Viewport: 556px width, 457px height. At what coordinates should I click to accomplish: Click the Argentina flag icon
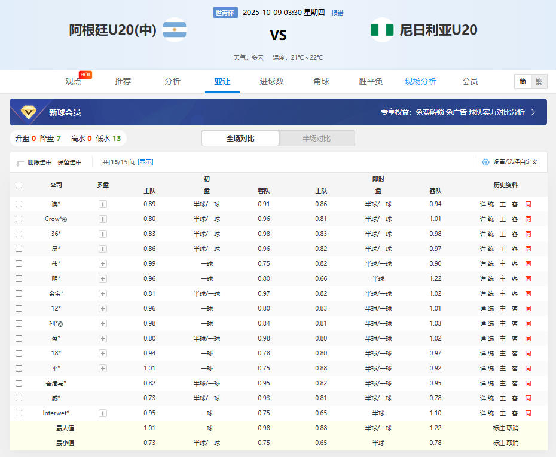[x=175, y=30]
